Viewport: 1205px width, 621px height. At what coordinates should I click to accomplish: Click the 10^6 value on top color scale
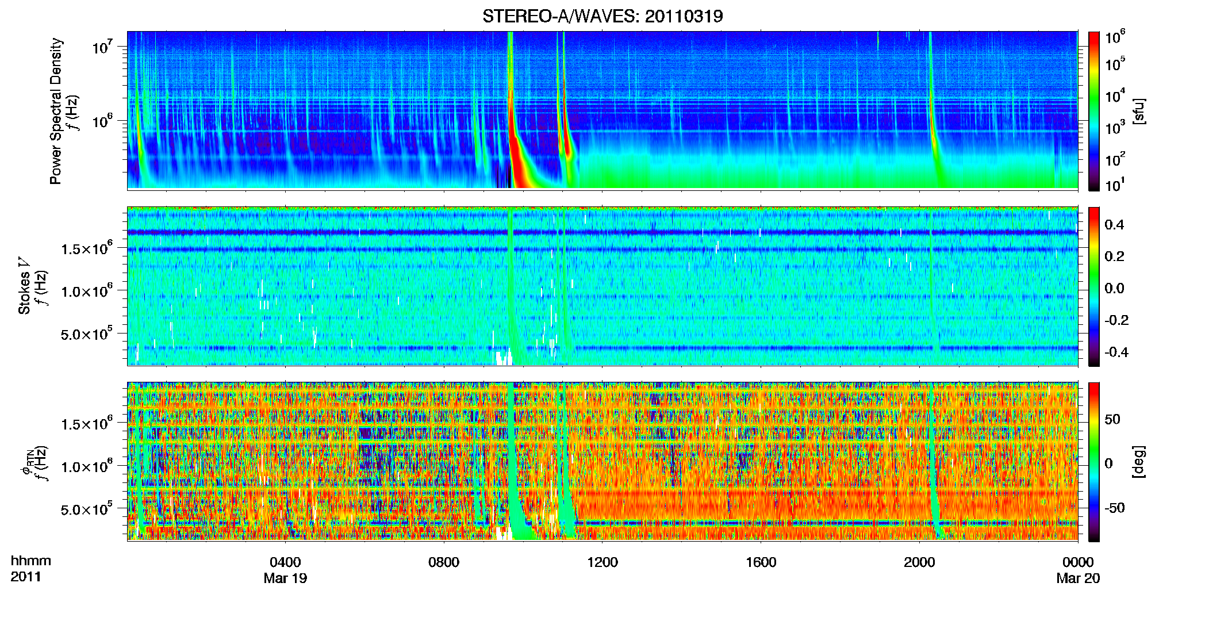click(x=1115, y=38)
